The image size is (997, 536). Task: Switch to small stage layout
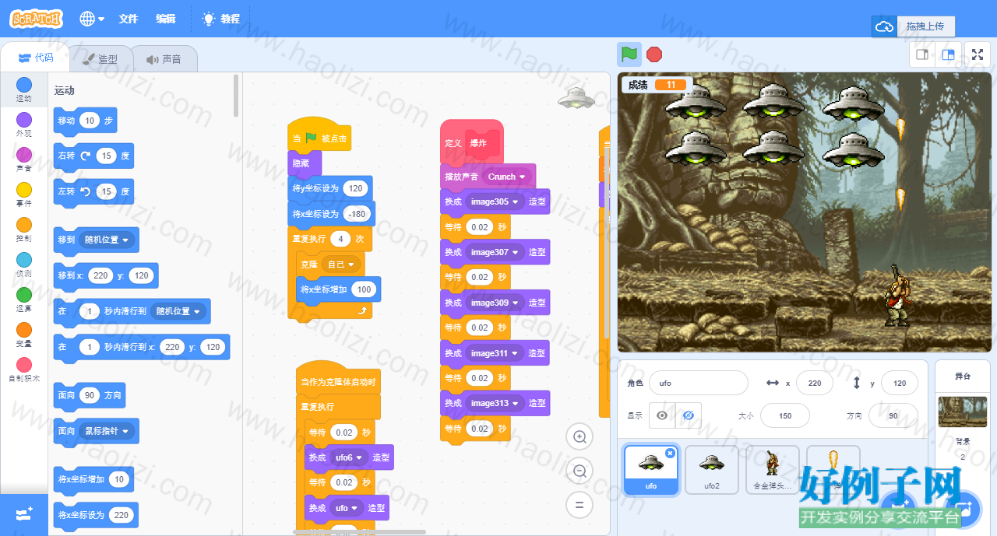(922, 54)
